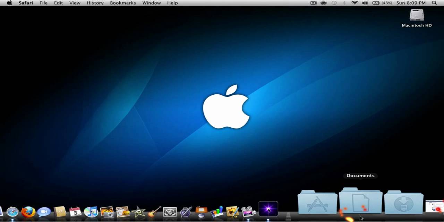Viewport: 444px width, 222px height.
Task: Open the Window menu
Action: [152, 3]
